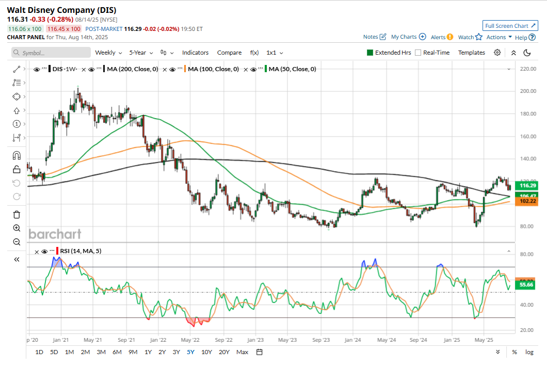Open the date range calendar icon

[x=259, y=352]
